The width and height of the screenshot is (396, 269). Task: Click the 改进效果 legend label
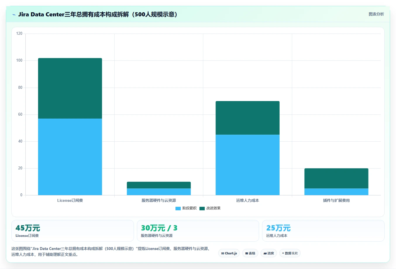click(214, 208)
